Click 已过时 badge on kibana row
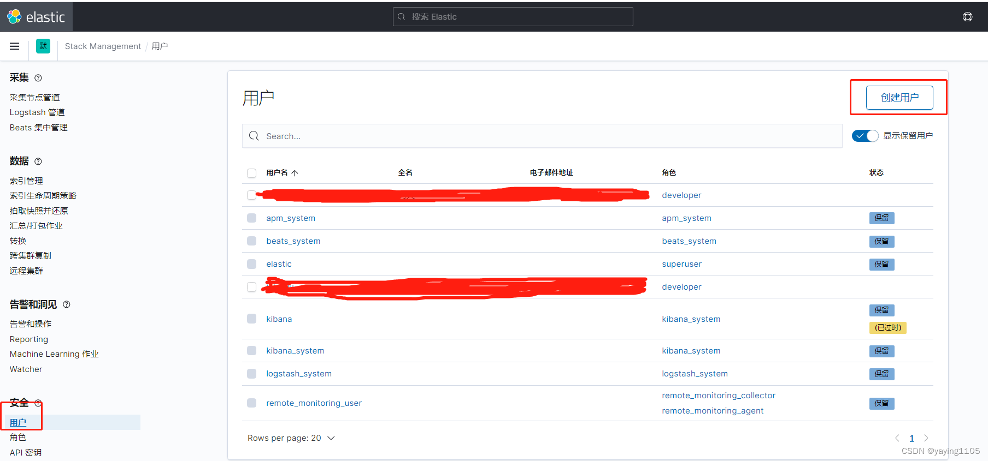This screenshot has width=988, height=461. (x=888, y=328)
